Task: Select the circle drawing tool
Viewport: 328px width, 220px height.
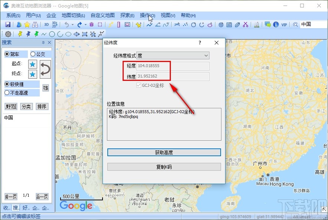Action: point(51,34)
